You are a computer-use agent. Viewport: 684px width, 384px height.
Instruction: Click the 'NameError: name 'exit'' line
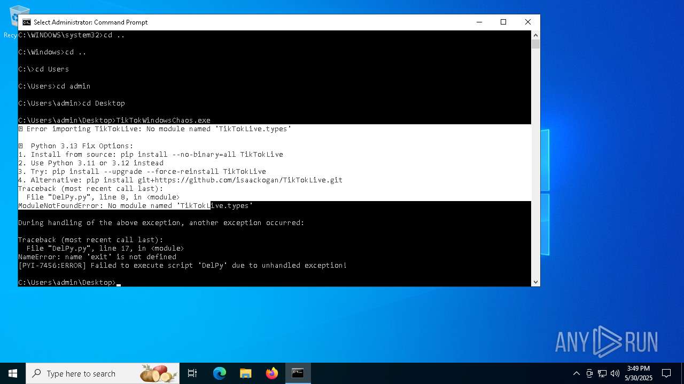tap(97, 257)
